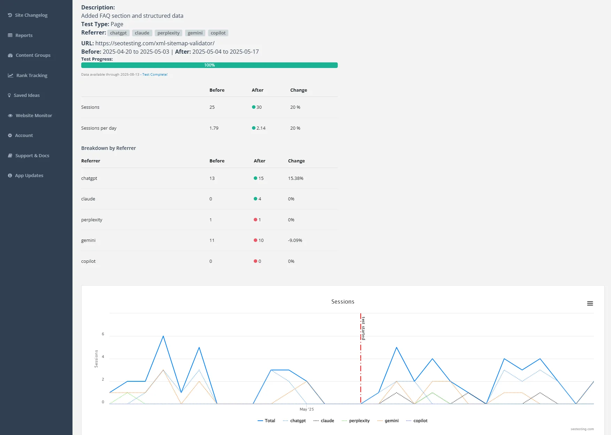The width and height of the screenshot is (611, 435).
Task: Toggle the perplexity legend item
Action: 356,421
